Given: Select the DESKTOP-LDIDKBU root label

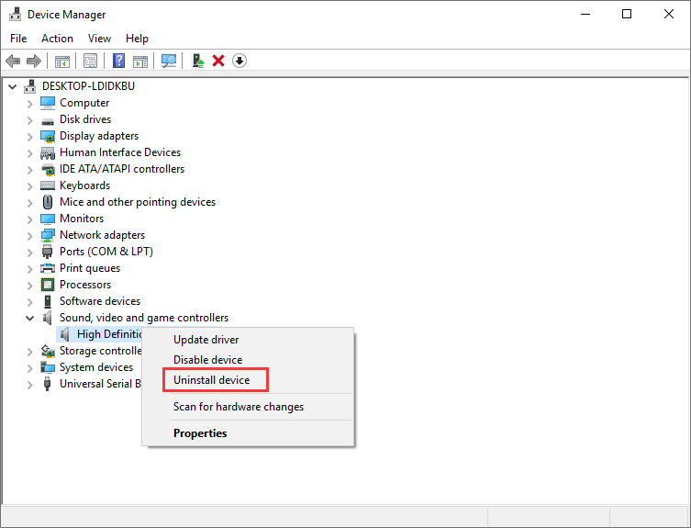Looking at the screenshot, I should (89, 86).
